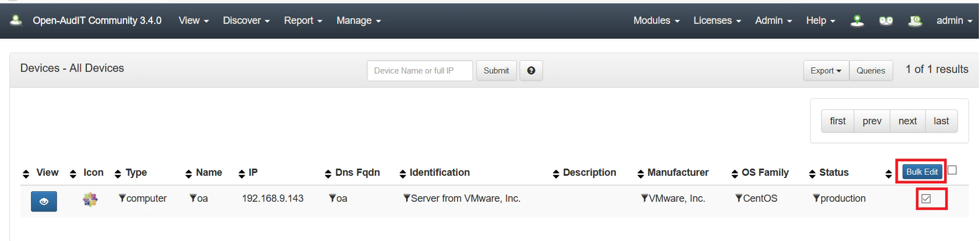Sort by Icon column arrows
The width and height of the screenshot is (980, 241).
(73, 174)
